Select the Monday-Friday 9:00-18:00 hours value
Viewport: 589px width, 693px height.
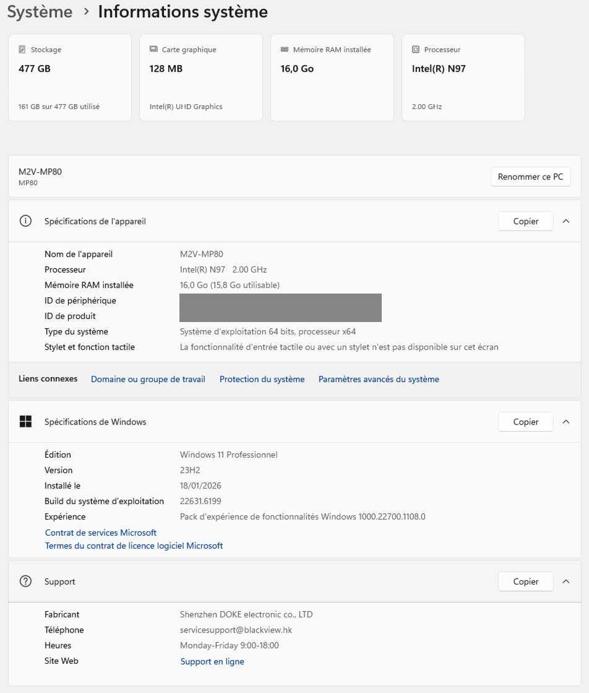click(229, 645)
